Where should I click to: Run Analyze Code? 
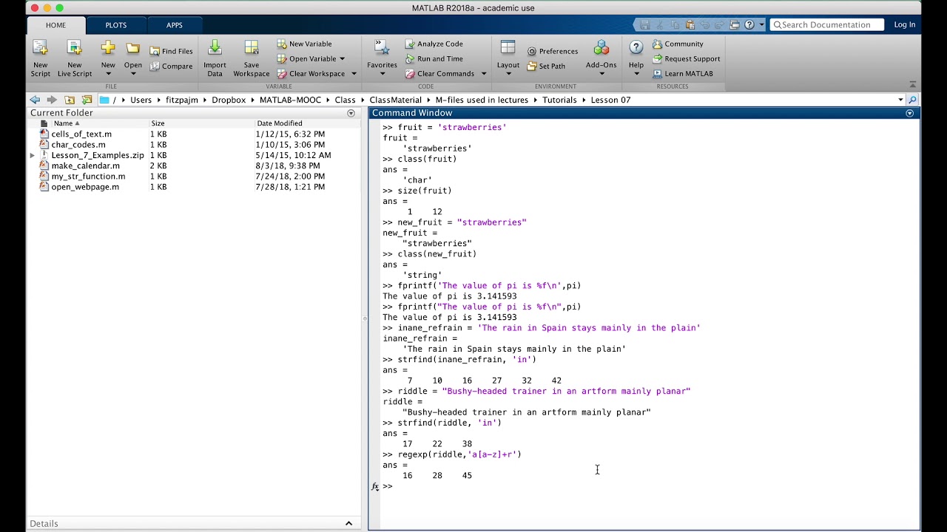pos(434,44)
